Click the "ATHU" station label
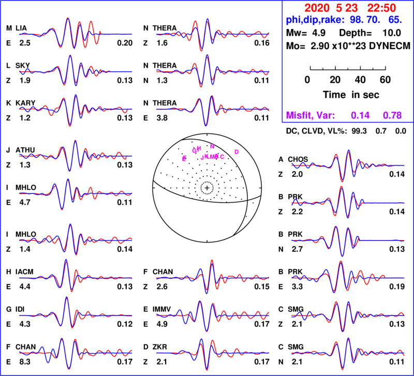Image resolution: width=414 pixels, height=376 pixels. pos(25,150)
